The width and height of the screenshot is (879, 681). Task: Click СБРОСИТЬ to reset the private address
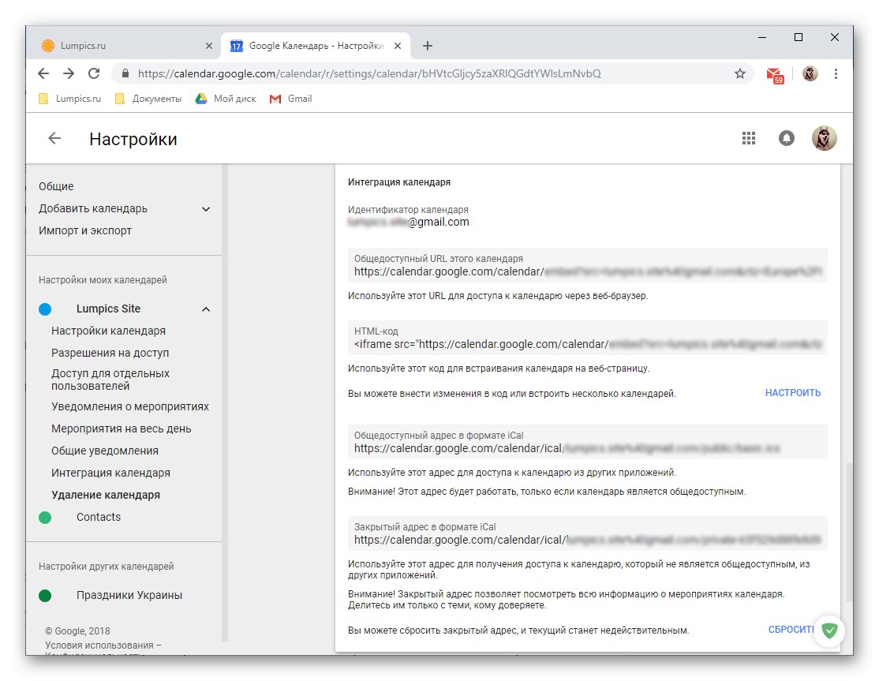pyautogui.click(x=790, y=630)
